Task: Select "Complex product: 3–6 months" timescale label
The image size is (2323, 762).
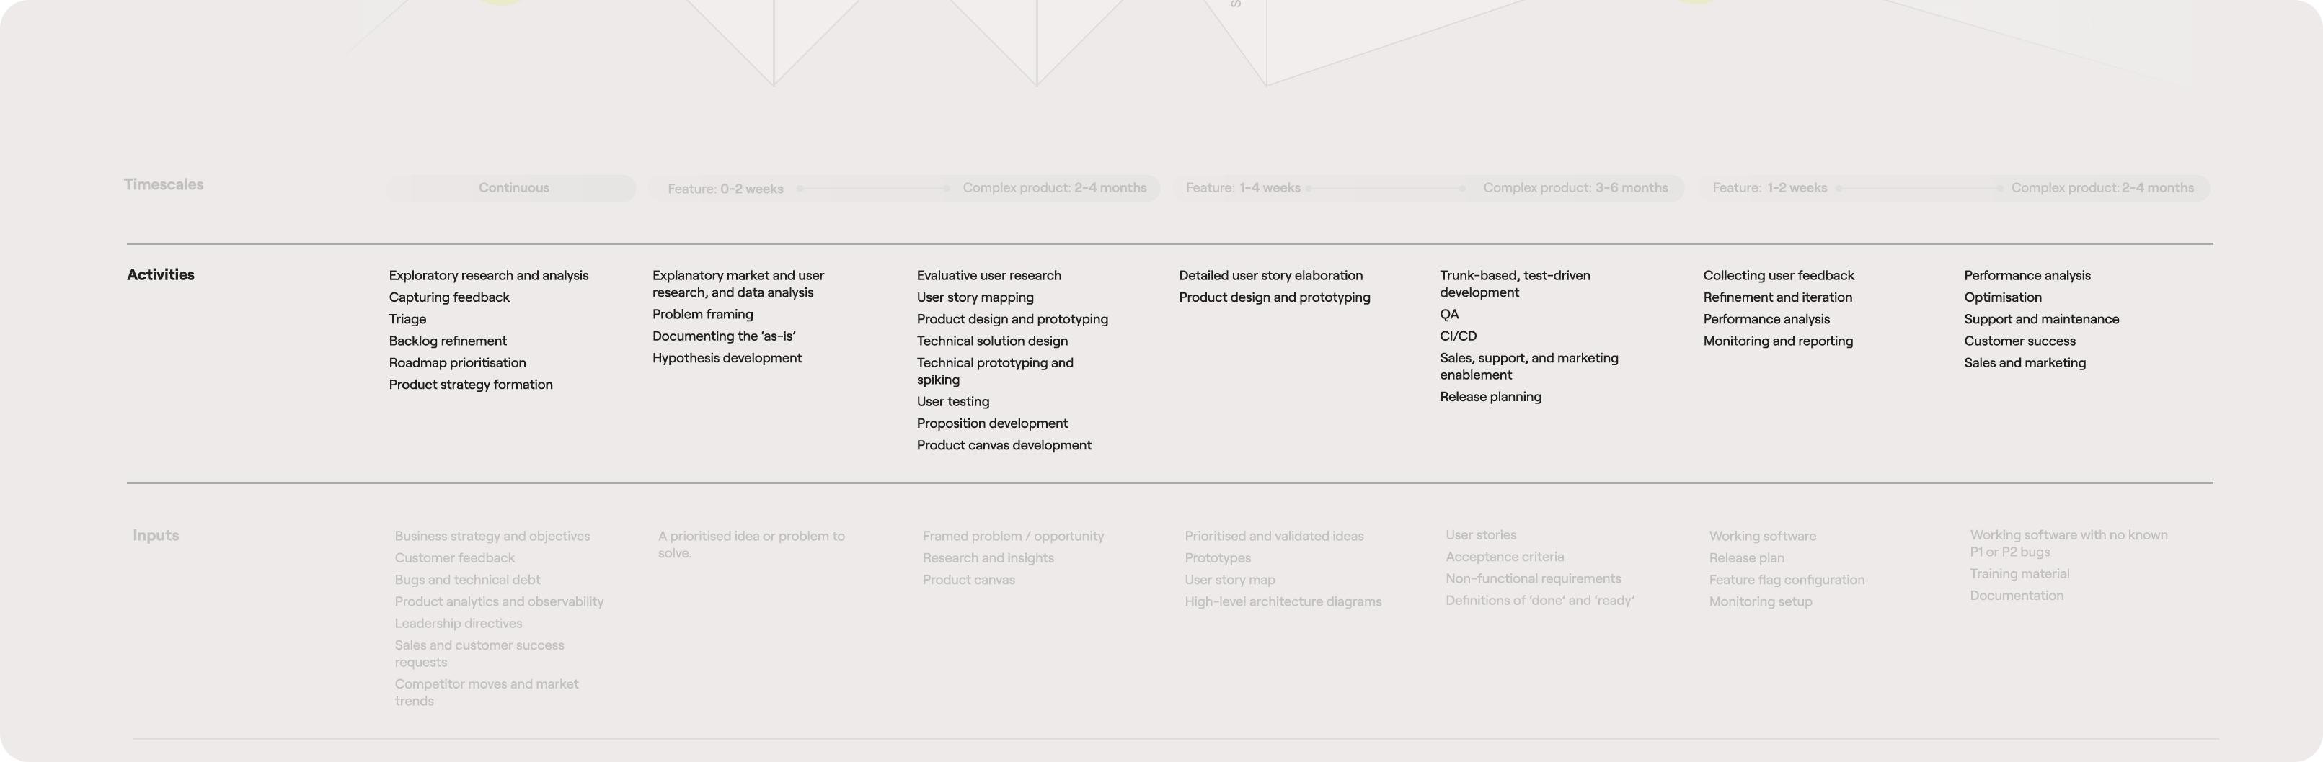Action: (1575, 188)
